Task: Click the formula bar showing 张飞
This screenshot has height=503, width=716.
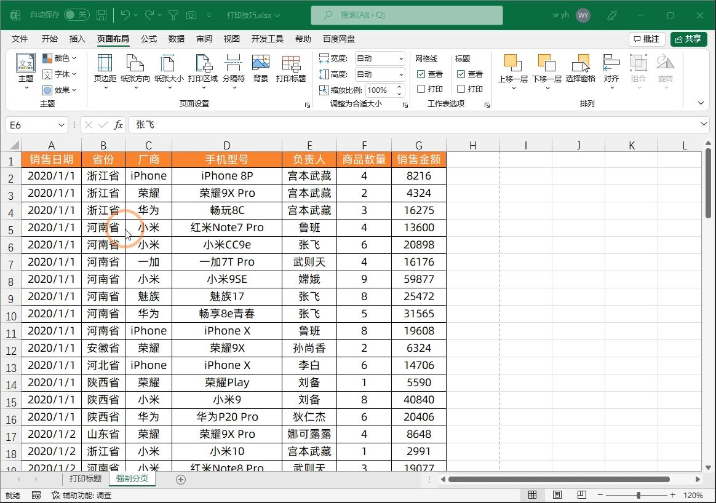Action: [185, 124]
